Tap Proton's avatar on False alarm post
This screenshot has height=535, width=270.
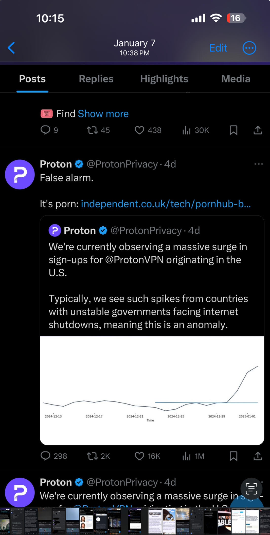coord(20,174)
